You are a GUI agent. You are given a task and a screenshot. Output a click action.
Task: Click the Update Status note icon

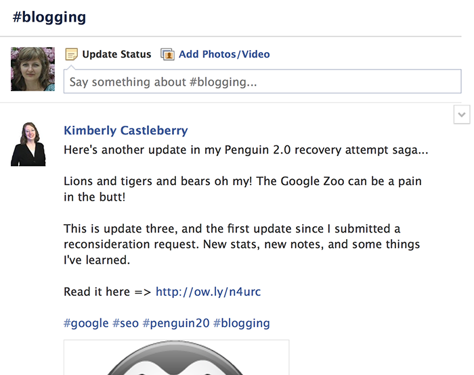pos(71,55)
